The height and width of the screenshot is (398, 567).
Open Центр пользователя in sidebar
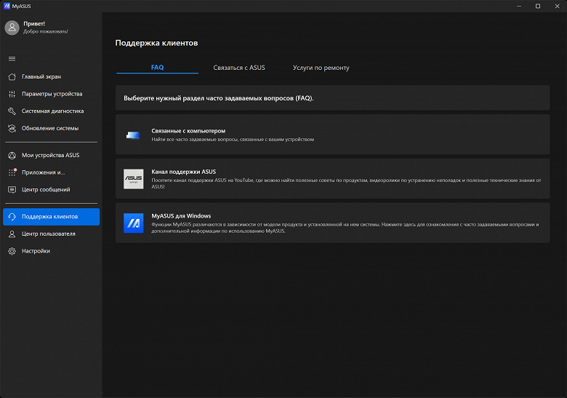pyautogui.click(x=52, y=234)
